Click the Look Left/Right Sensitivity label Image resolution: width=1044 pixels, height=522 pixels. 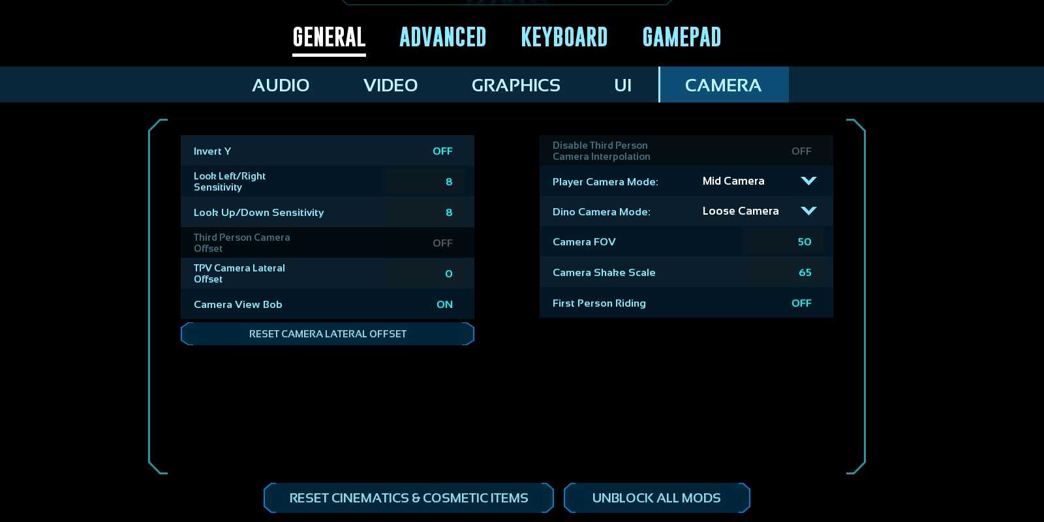[x=230, y=181]
